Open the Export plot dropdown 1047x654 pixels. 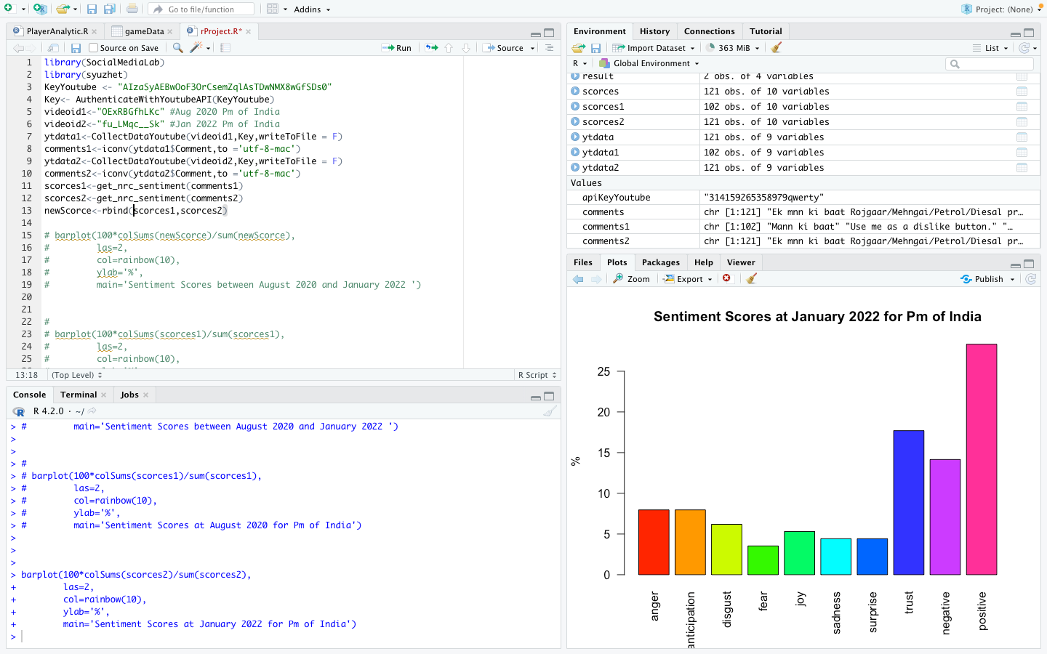tap(688, 279)
